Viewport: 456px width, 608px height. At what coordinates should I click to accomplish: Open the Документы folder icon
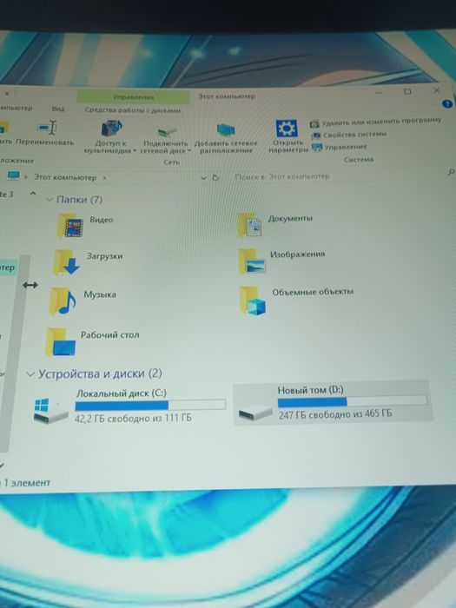[x=249, y=224]
